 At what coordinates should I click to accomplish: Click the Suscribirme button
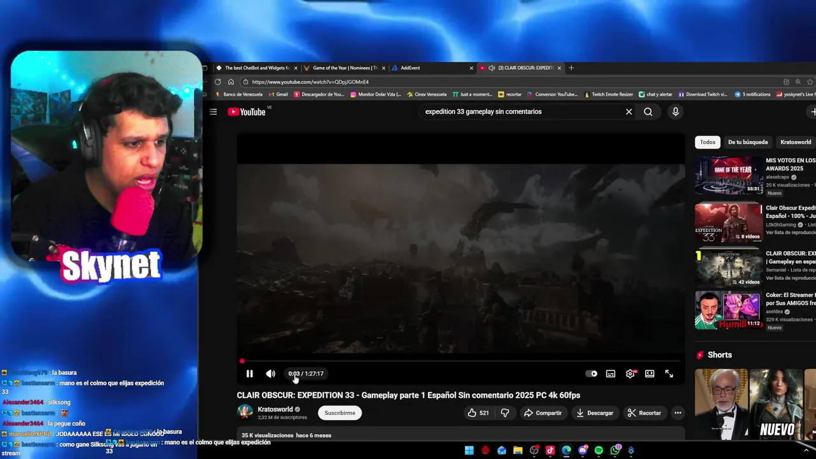[x=340, y=413]
